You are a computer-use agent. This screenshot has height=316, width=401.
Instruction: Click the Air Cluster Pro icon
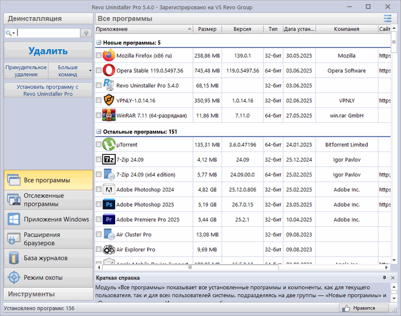pos(109,234)
